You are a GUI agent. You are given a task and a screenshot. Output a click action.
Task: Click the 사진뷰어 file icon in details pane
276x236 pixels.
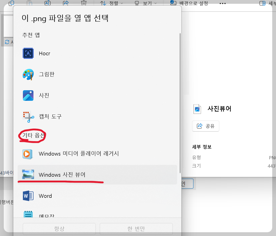point(197,109)
